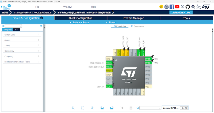Viewport: 214px width, 113px height.
Task: Click the Pinout & Configuration info icon
Action: pos(42,18)
